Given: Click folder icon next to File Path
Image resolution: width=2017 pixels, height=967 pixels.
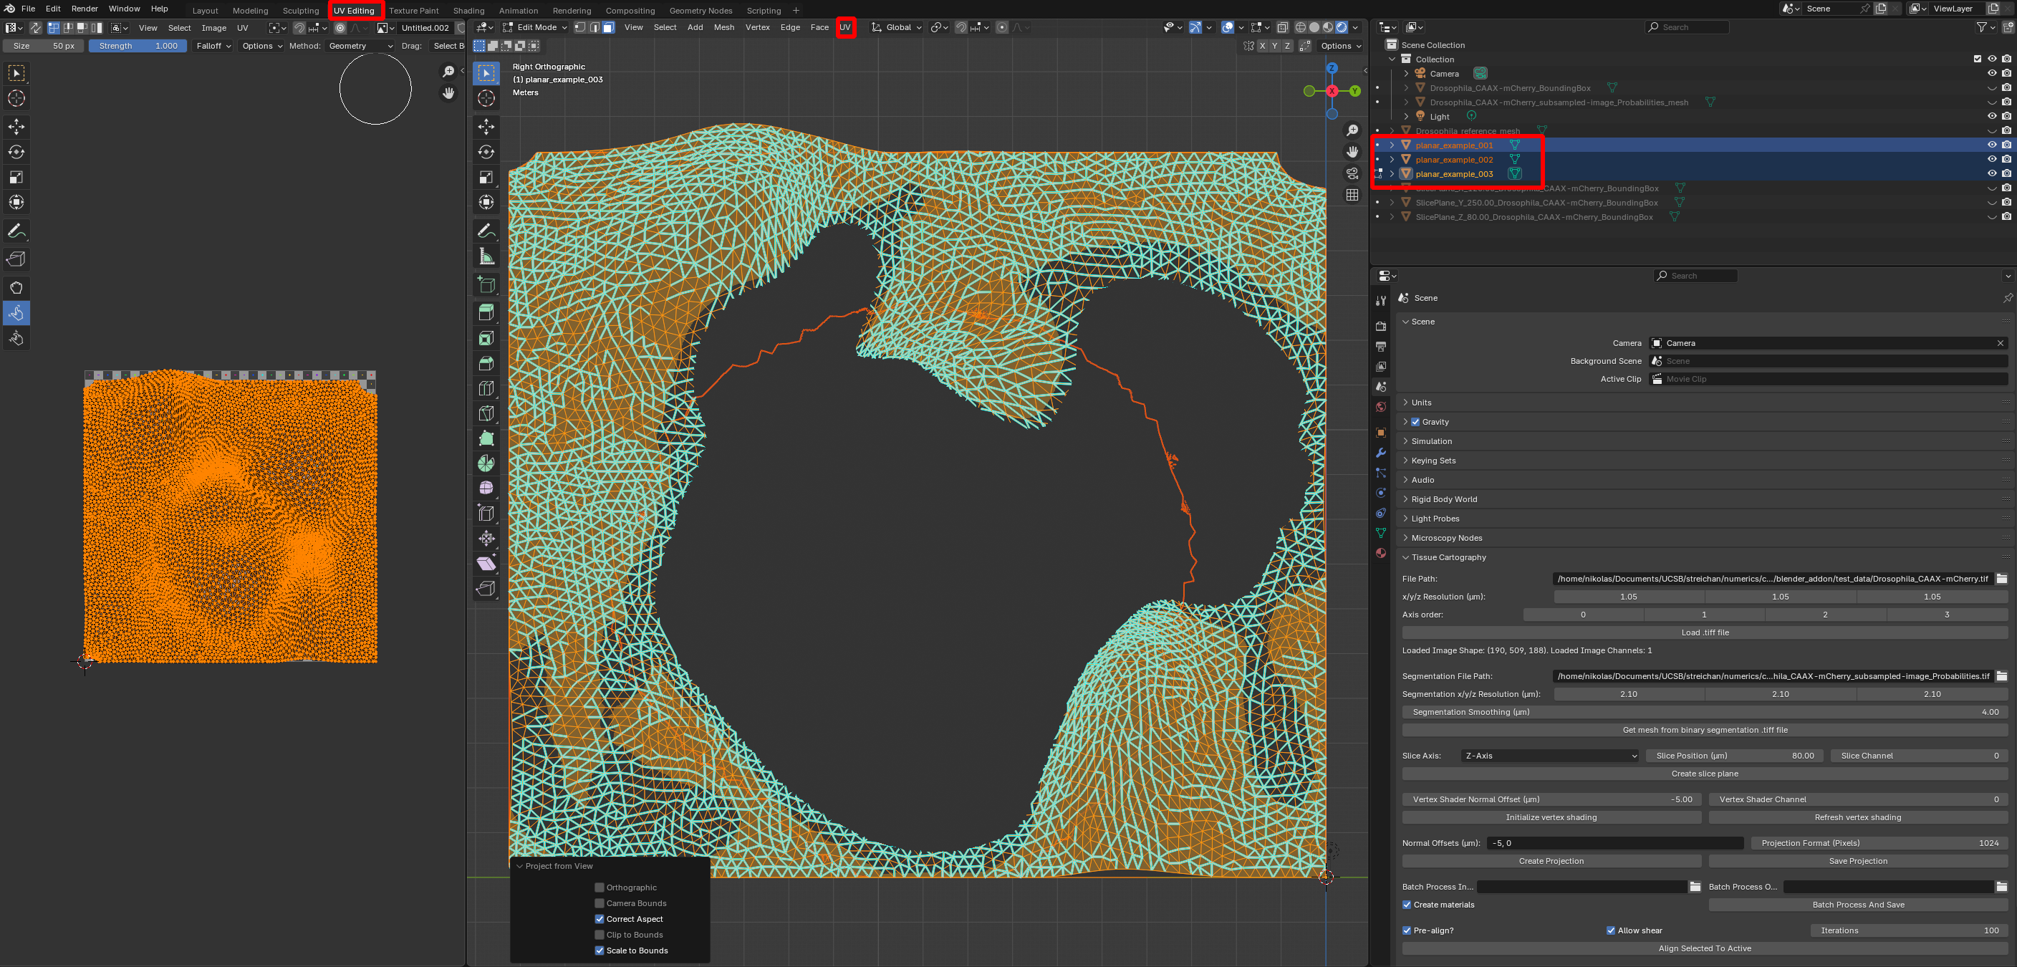Looking at the screenshot, I should pos(2001,579).
